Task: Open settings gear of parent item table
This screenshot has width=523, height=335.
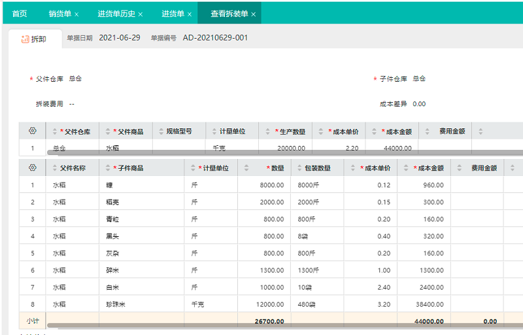Action: (x=33, y=131)
